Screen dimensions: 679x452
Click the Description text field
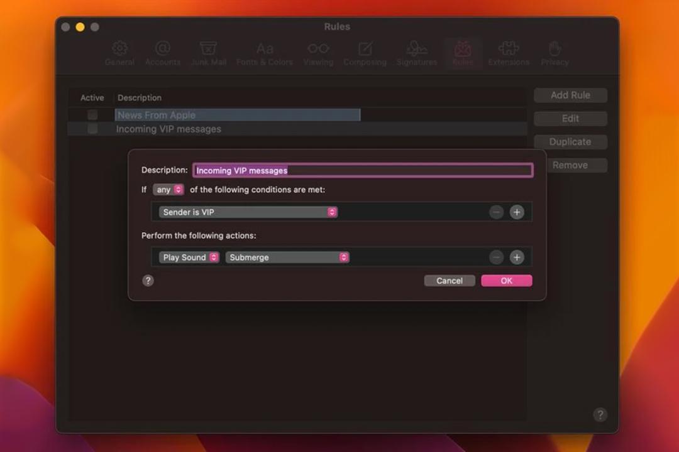(x=363, y=170)
